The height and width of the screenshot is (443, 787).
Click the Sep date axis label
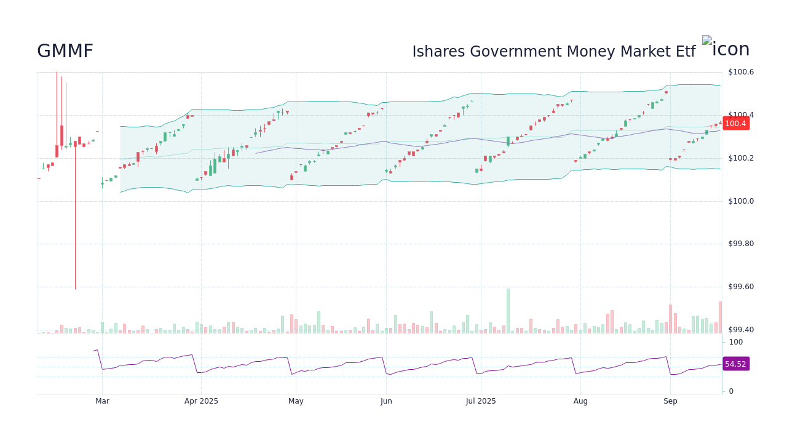click(x=670, y=401)
